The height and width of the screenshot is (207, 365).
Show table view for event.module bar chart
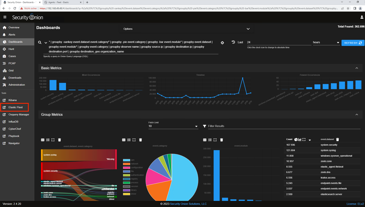click(205, 140)
